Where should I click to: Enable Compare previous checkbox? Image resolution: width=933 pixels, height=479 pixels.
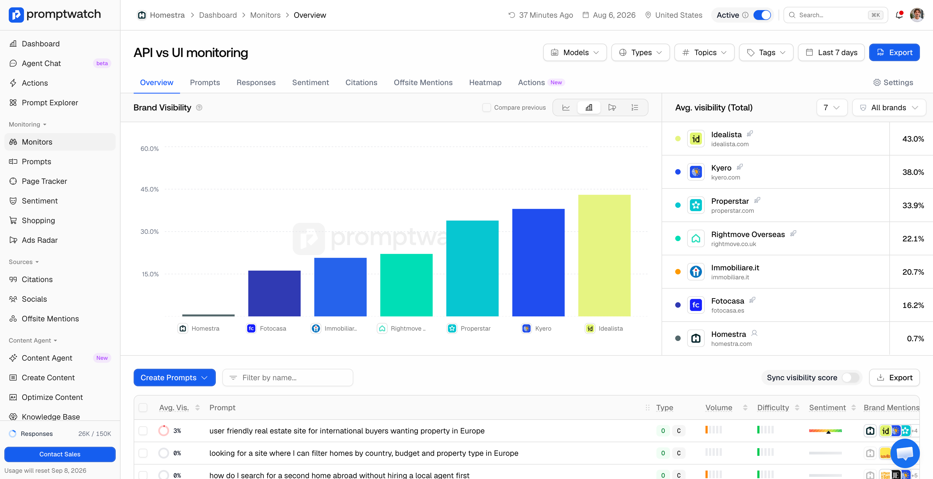click(486, 107)
